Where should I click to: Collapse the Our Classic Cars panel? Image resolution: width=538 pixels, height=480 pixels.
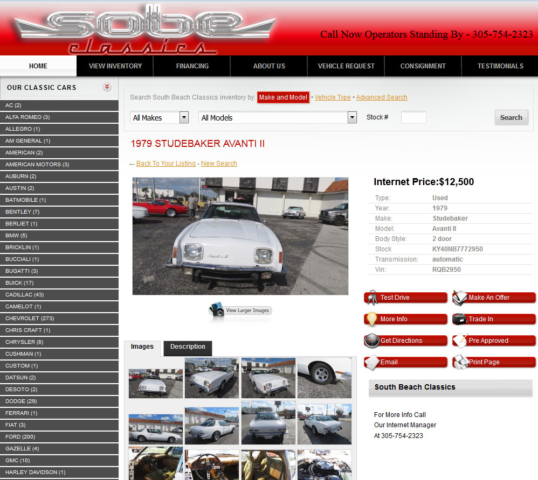pyautogui.click(x=107, y=87)
